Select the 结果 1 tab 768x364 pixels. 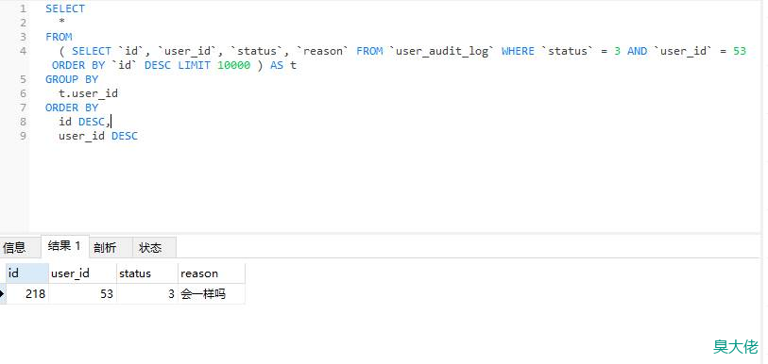64,246
